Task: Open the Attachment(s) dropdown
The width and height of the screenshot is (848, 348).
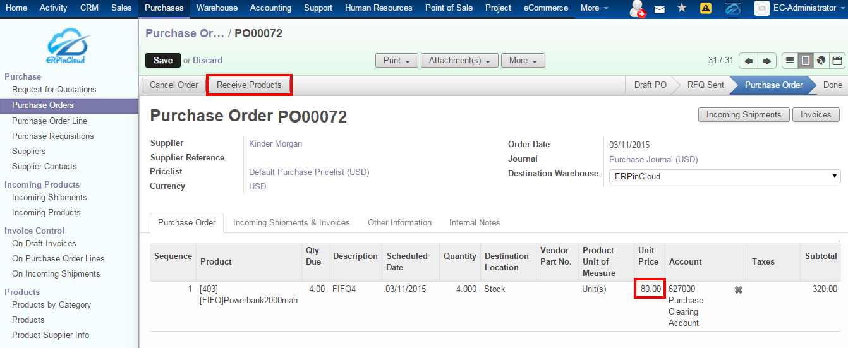Action: [x=459, y=61]
